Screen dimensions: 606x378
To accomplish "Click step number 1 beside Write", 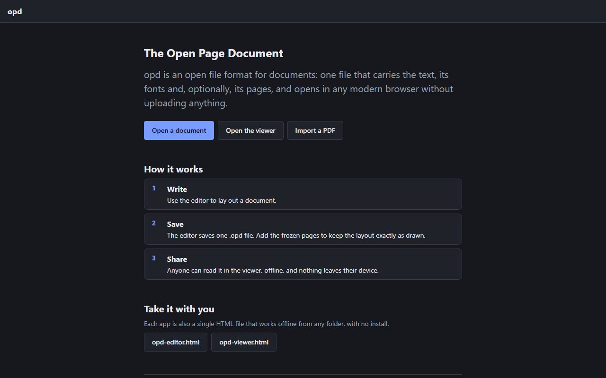I will (154, 189).
